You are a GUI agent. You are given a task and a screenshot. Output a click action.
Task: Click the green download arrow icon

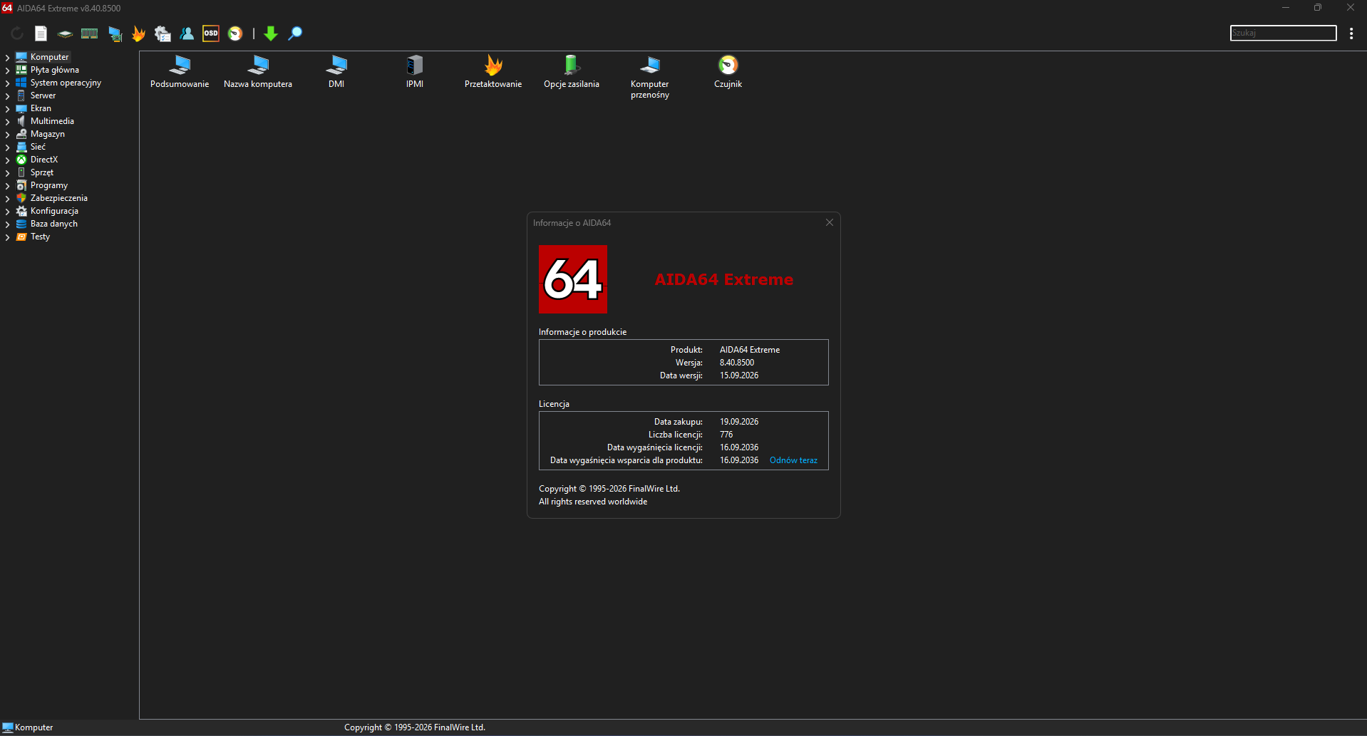pos(271,33)
